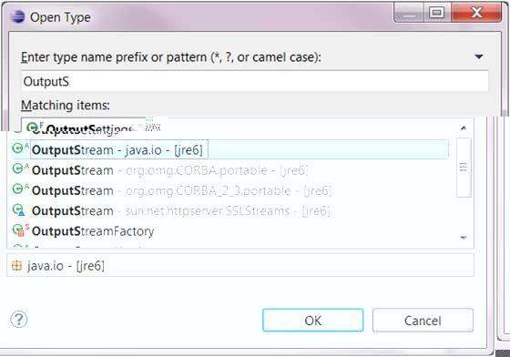Click class icon of CORBA.portable OutputStream
This screenshot has width=510, height=357.
coord(18,168)
